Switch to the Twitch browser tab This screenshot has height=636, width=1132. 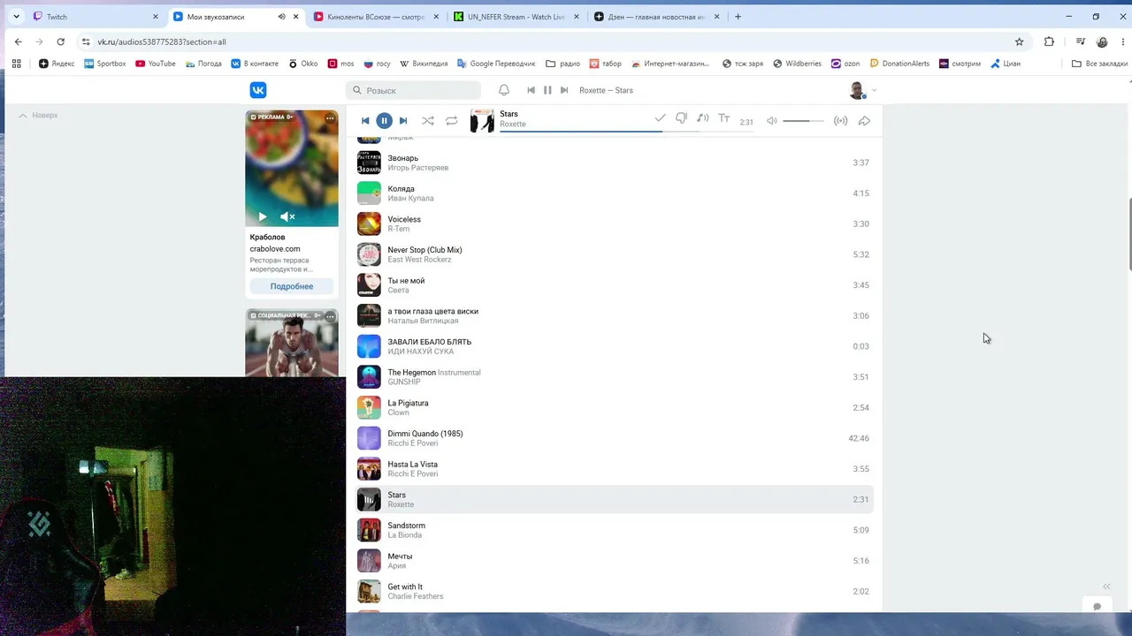pos(96,17)
